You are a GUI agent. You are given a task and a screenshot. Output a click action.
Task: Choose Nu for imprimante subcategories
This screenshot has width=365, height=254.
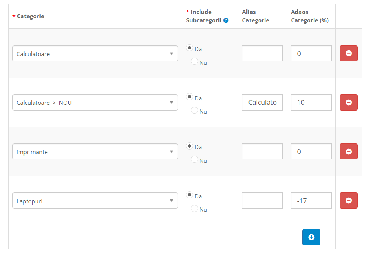pyautogui.click(x=194, y=159)
